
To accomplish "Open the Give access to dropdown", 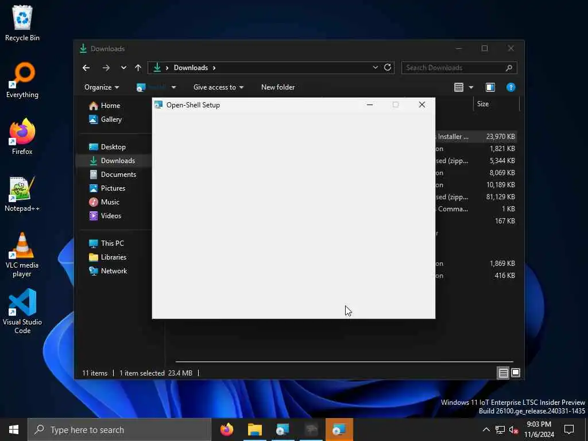I will pos(219,87).
